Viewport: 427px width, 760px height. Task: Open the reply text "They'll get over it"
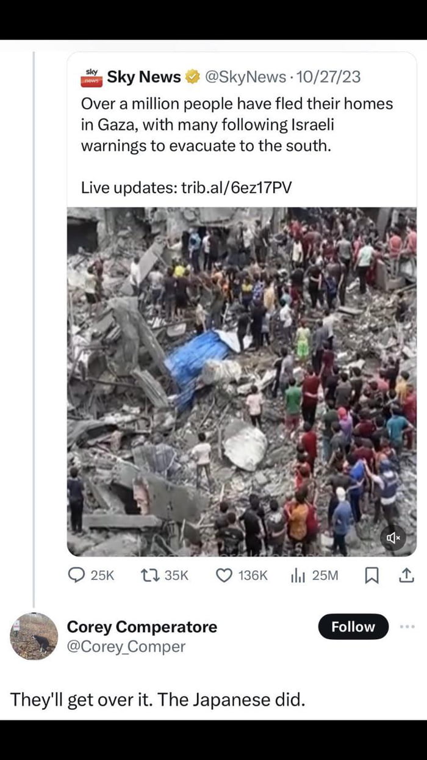[157, 699]
